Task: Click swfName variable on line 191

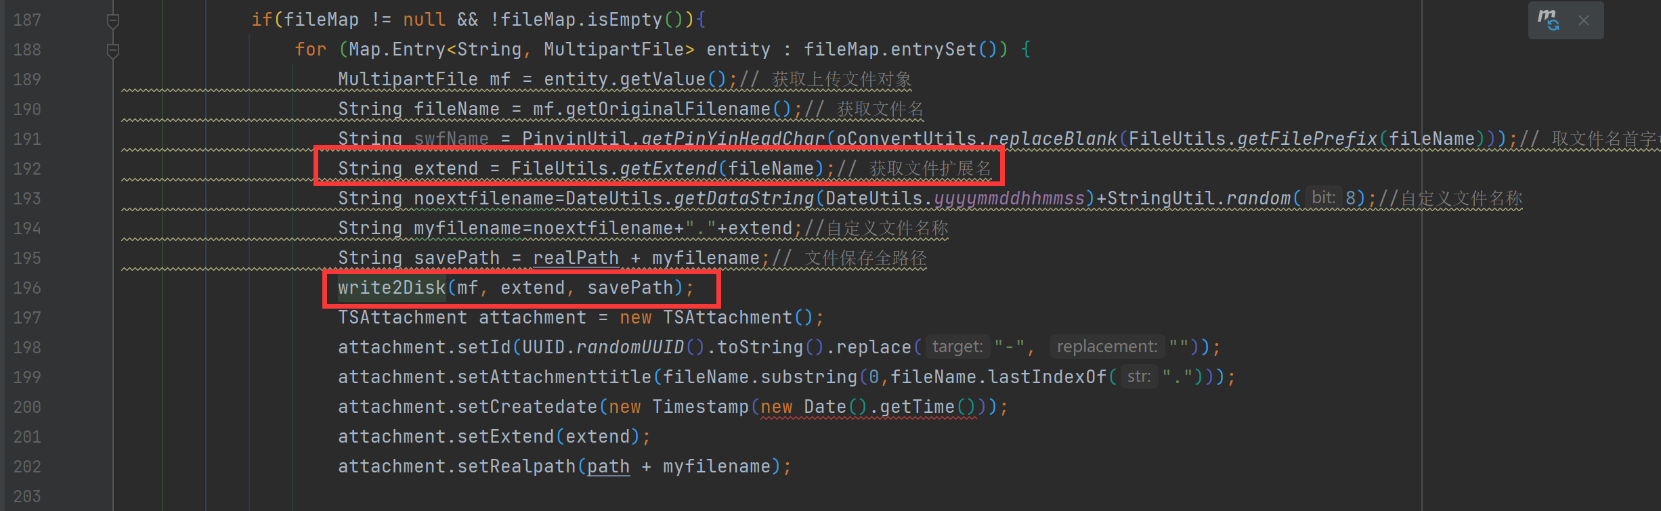Action: coord(452,139)
